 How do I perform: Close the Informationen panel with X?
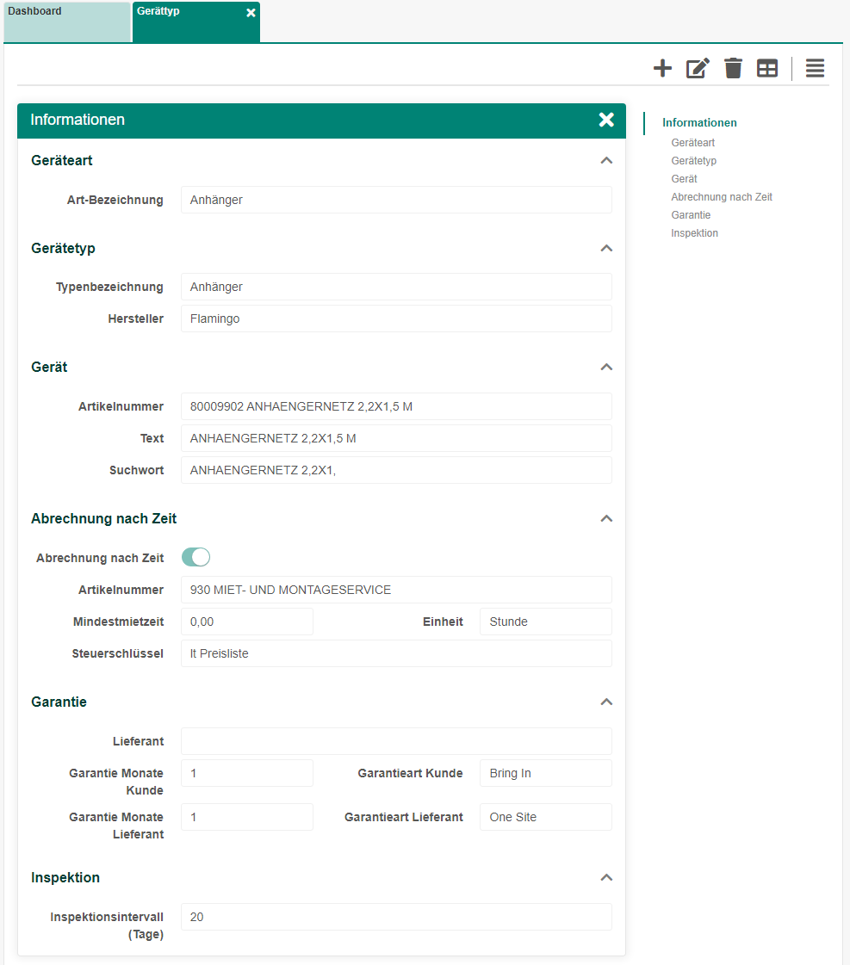[606, 120]
